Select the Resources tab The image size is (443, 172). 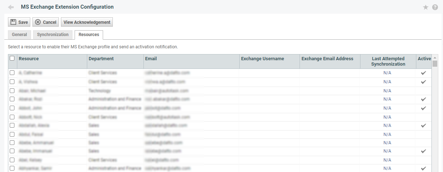[89, 35]
